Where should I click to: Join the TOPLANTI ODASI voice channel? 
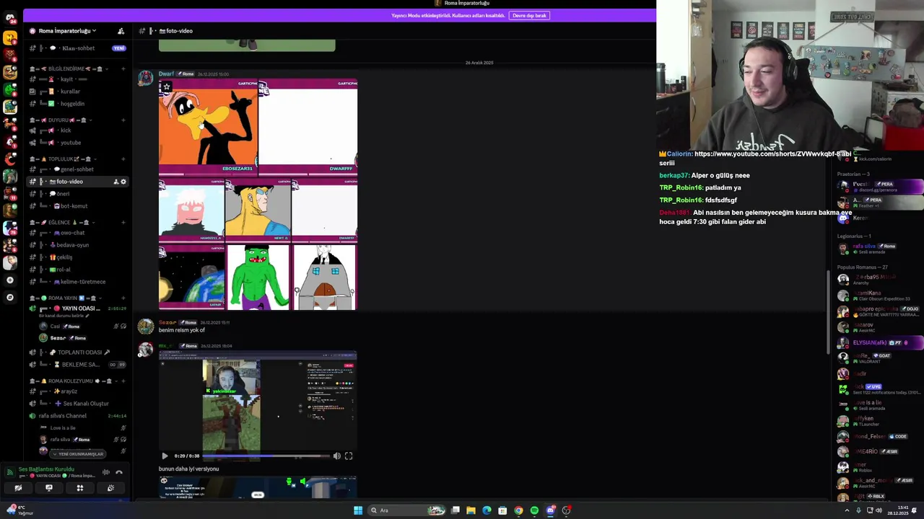pos(78,352)
